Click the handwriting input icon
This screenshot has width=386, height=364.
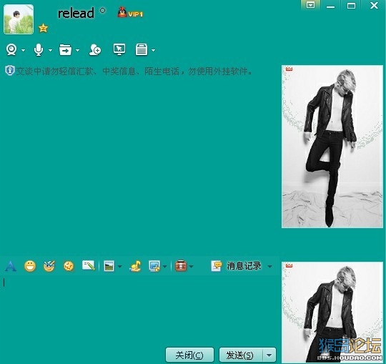coord(89,265)
